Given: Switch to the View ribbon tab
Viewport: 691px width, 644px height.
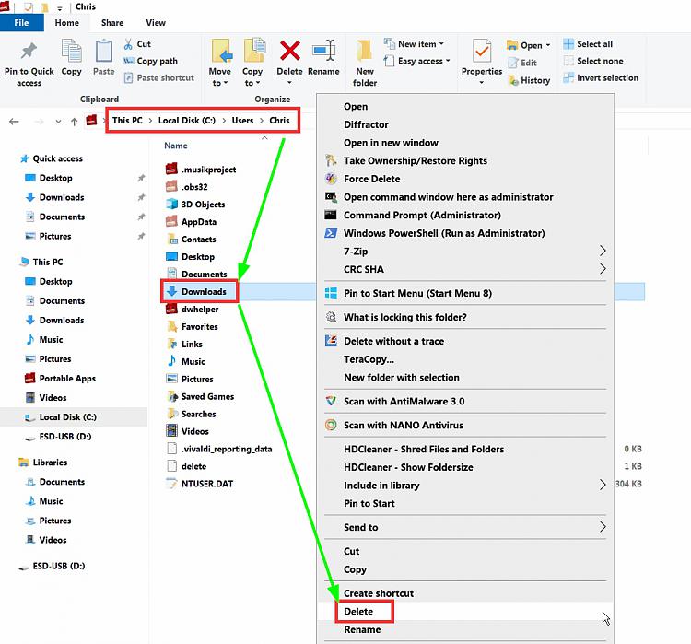Looking at the screenshot, I should coord(156,22).
